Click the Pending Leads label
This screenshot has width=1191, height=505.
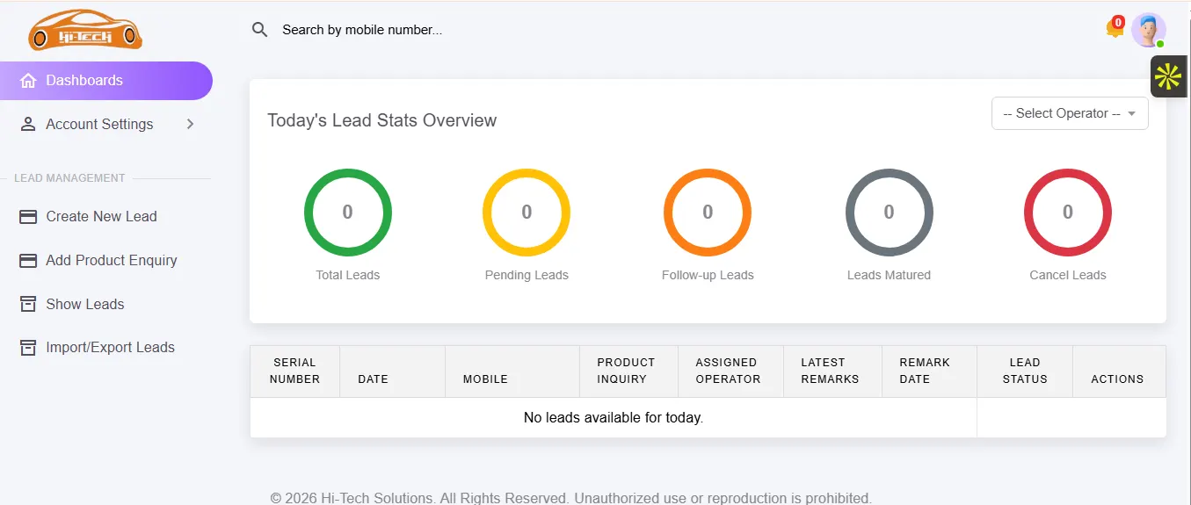[x=527, y=275]
